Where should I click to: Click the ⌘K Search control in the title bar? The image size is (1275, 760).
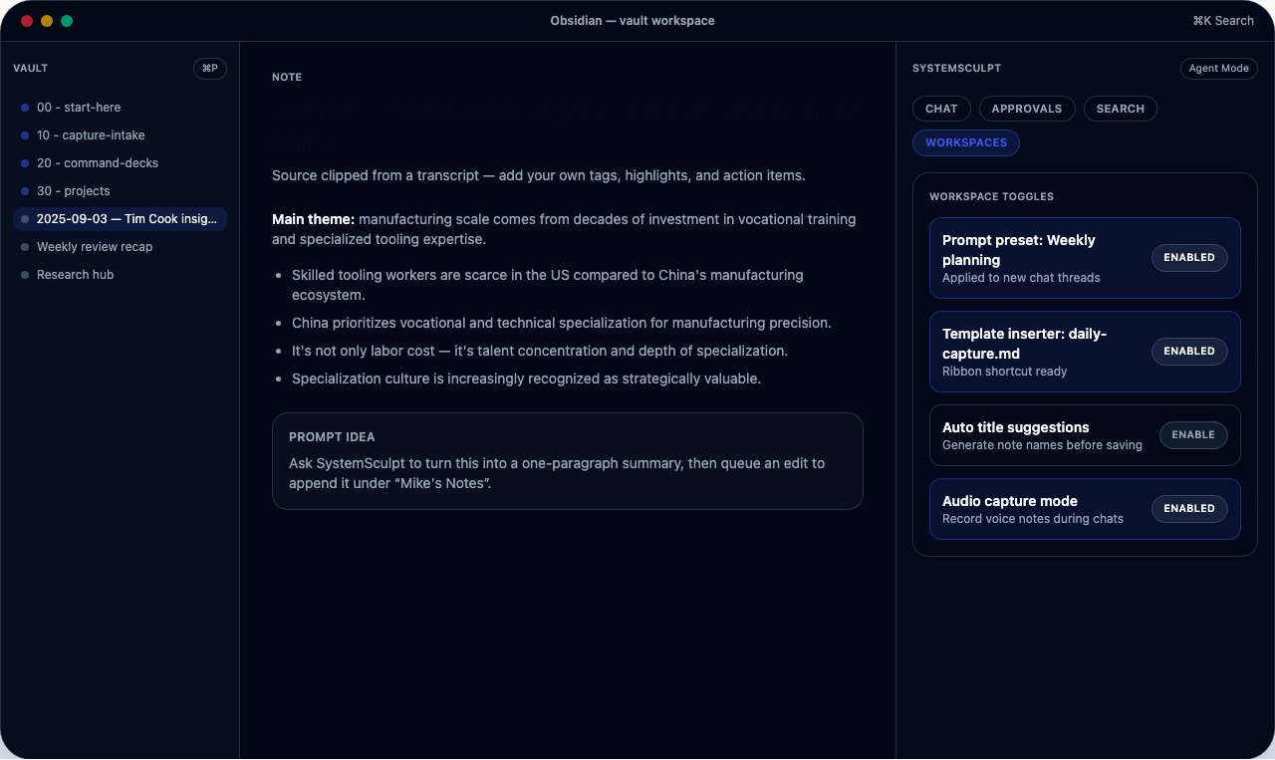(1223, 20)
